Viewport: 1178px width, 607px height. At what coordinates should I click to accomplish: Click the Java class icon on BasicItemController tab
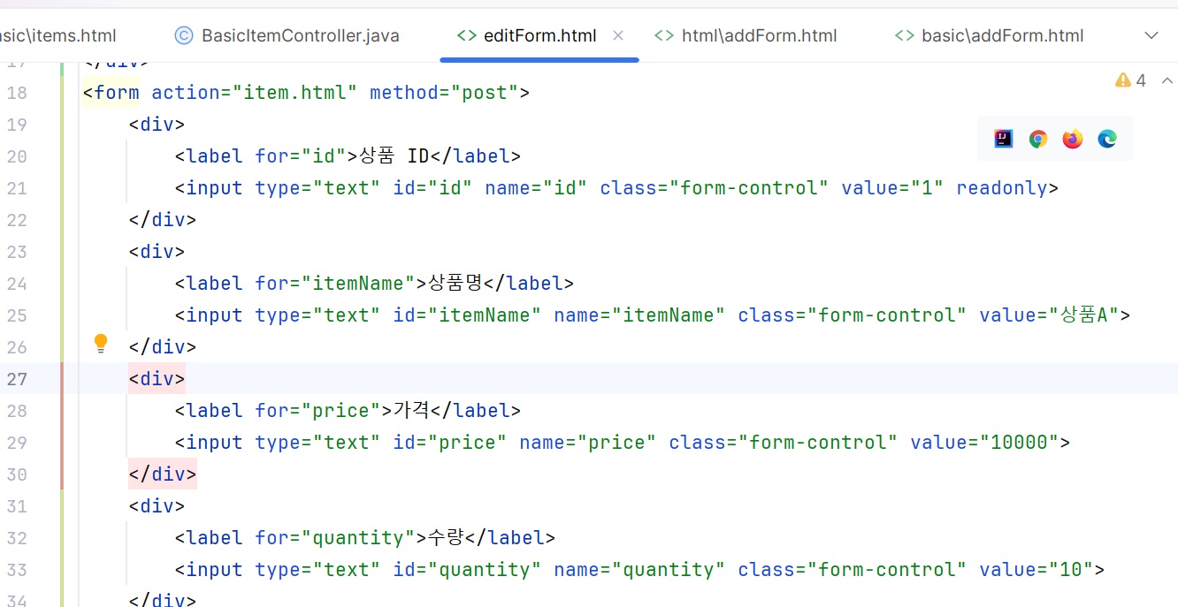[x=184, y=35]
